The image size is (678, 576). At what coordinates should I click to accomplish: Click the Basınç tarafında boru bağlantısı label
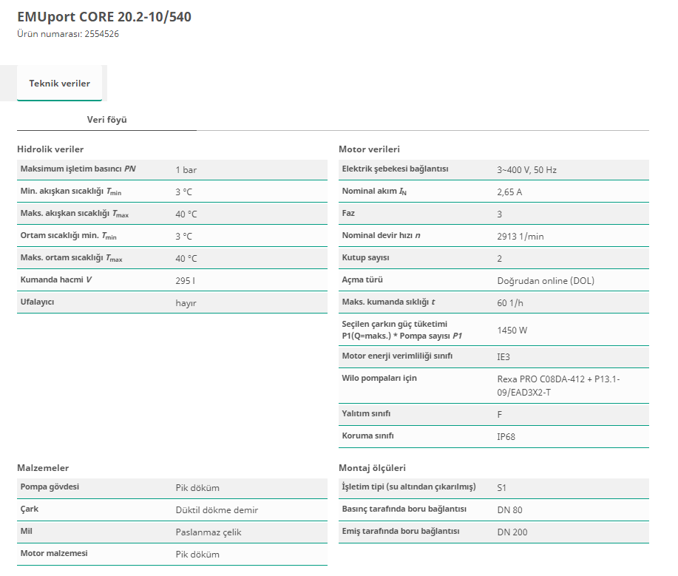[x=404, y=509]
